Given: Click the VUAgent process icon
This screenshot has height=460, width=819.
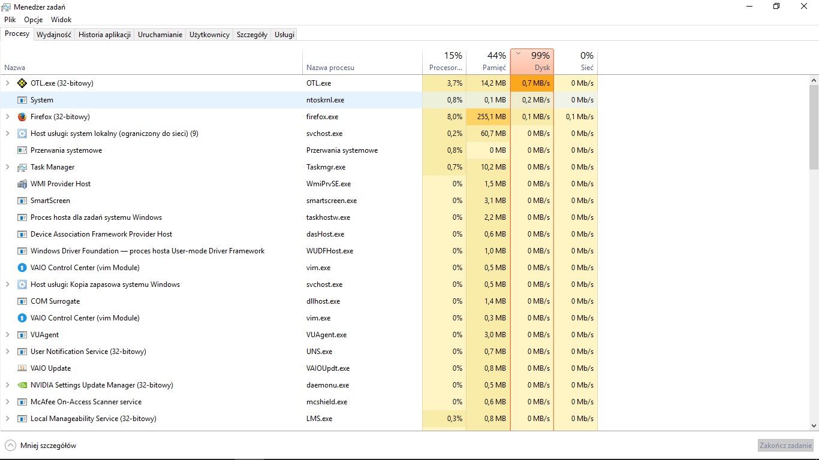Looking at the screenshot, I should point(22,335).
